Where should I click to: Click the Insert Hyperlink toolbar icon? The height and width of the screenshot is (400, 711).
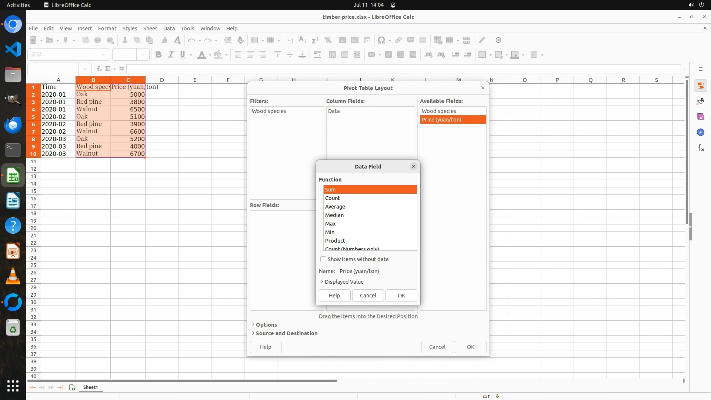398,40
